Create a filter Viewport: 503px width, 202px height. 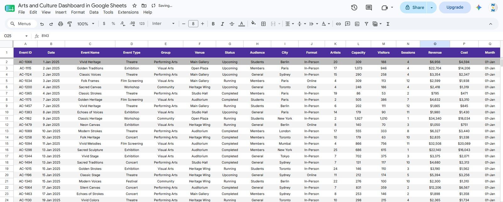coord(366,24)
